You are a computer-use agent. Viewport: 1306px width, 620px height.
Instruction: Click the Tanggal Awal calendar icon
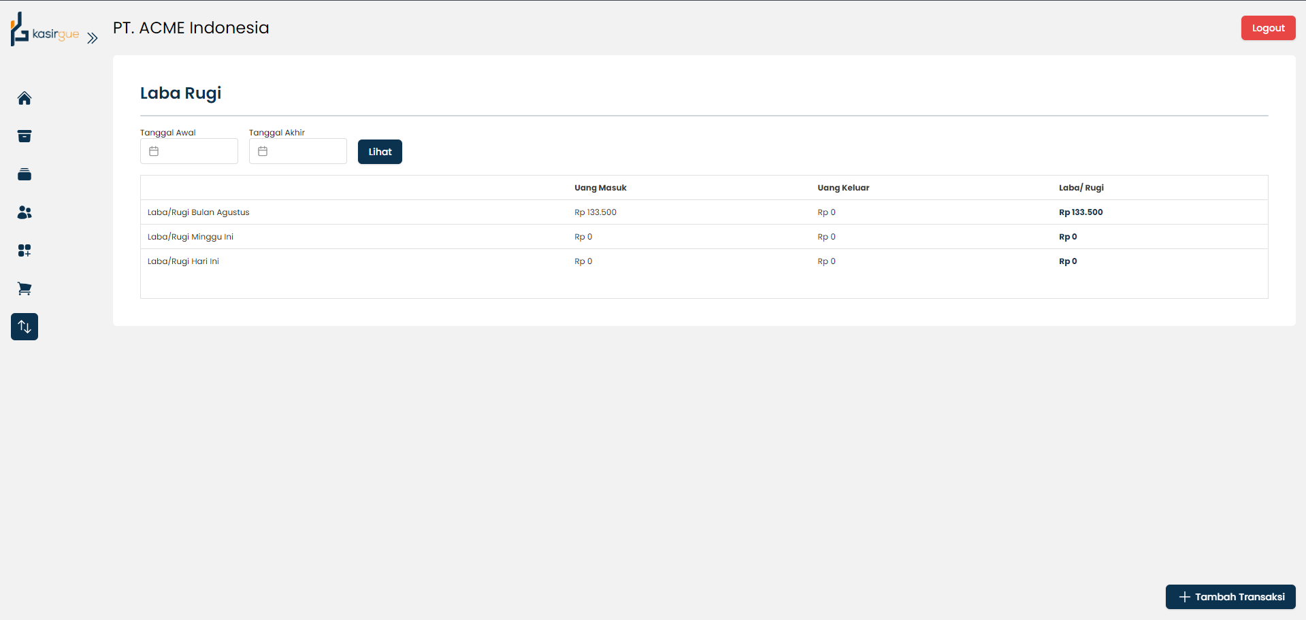[154, 151]
